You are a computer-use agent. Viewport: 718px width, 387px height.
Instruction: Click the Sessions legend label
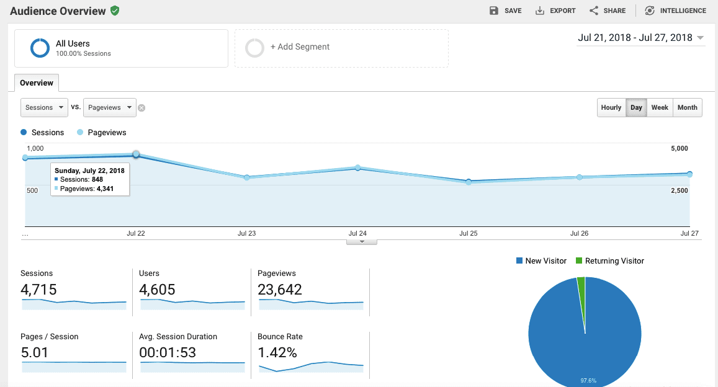point(47,132)
